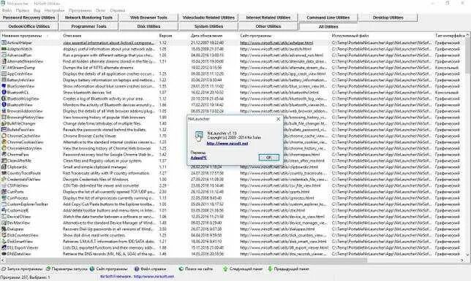
Task: Click the ChromePass row icon
Action: (4, 155)
